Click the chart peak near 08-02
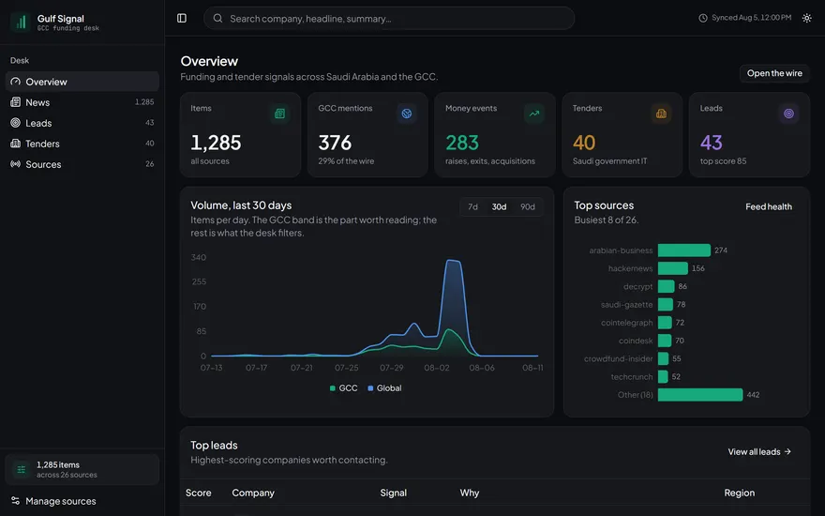Screen dimensions: 825x516 [x=453, y=260]
